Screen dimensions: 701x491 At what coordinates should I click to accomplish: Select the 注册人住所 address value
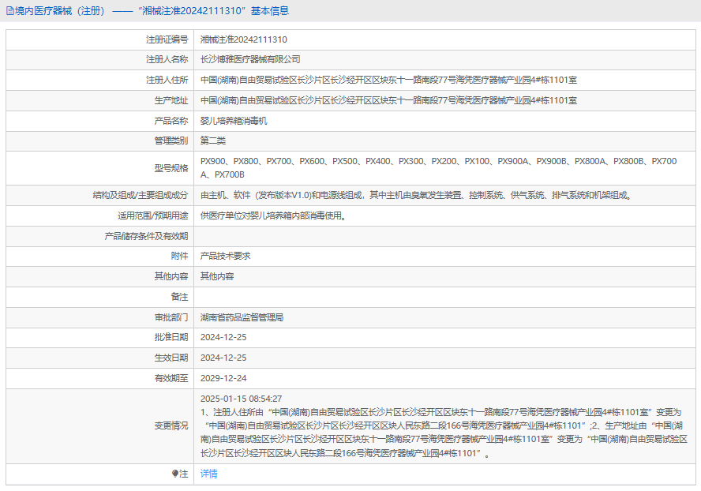(388, 80)
